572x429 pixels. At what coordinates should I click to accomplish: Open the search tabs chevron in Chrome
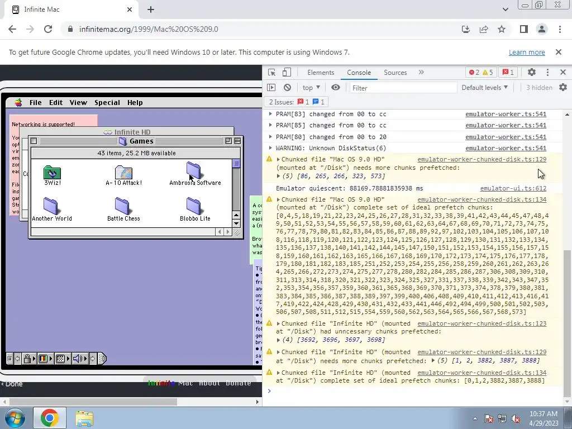[x=505, y=9]
